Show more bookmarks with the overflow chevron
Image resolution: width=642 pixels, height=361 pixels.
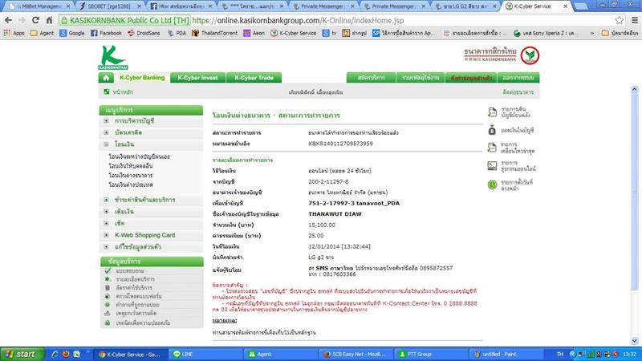(592, 33)
